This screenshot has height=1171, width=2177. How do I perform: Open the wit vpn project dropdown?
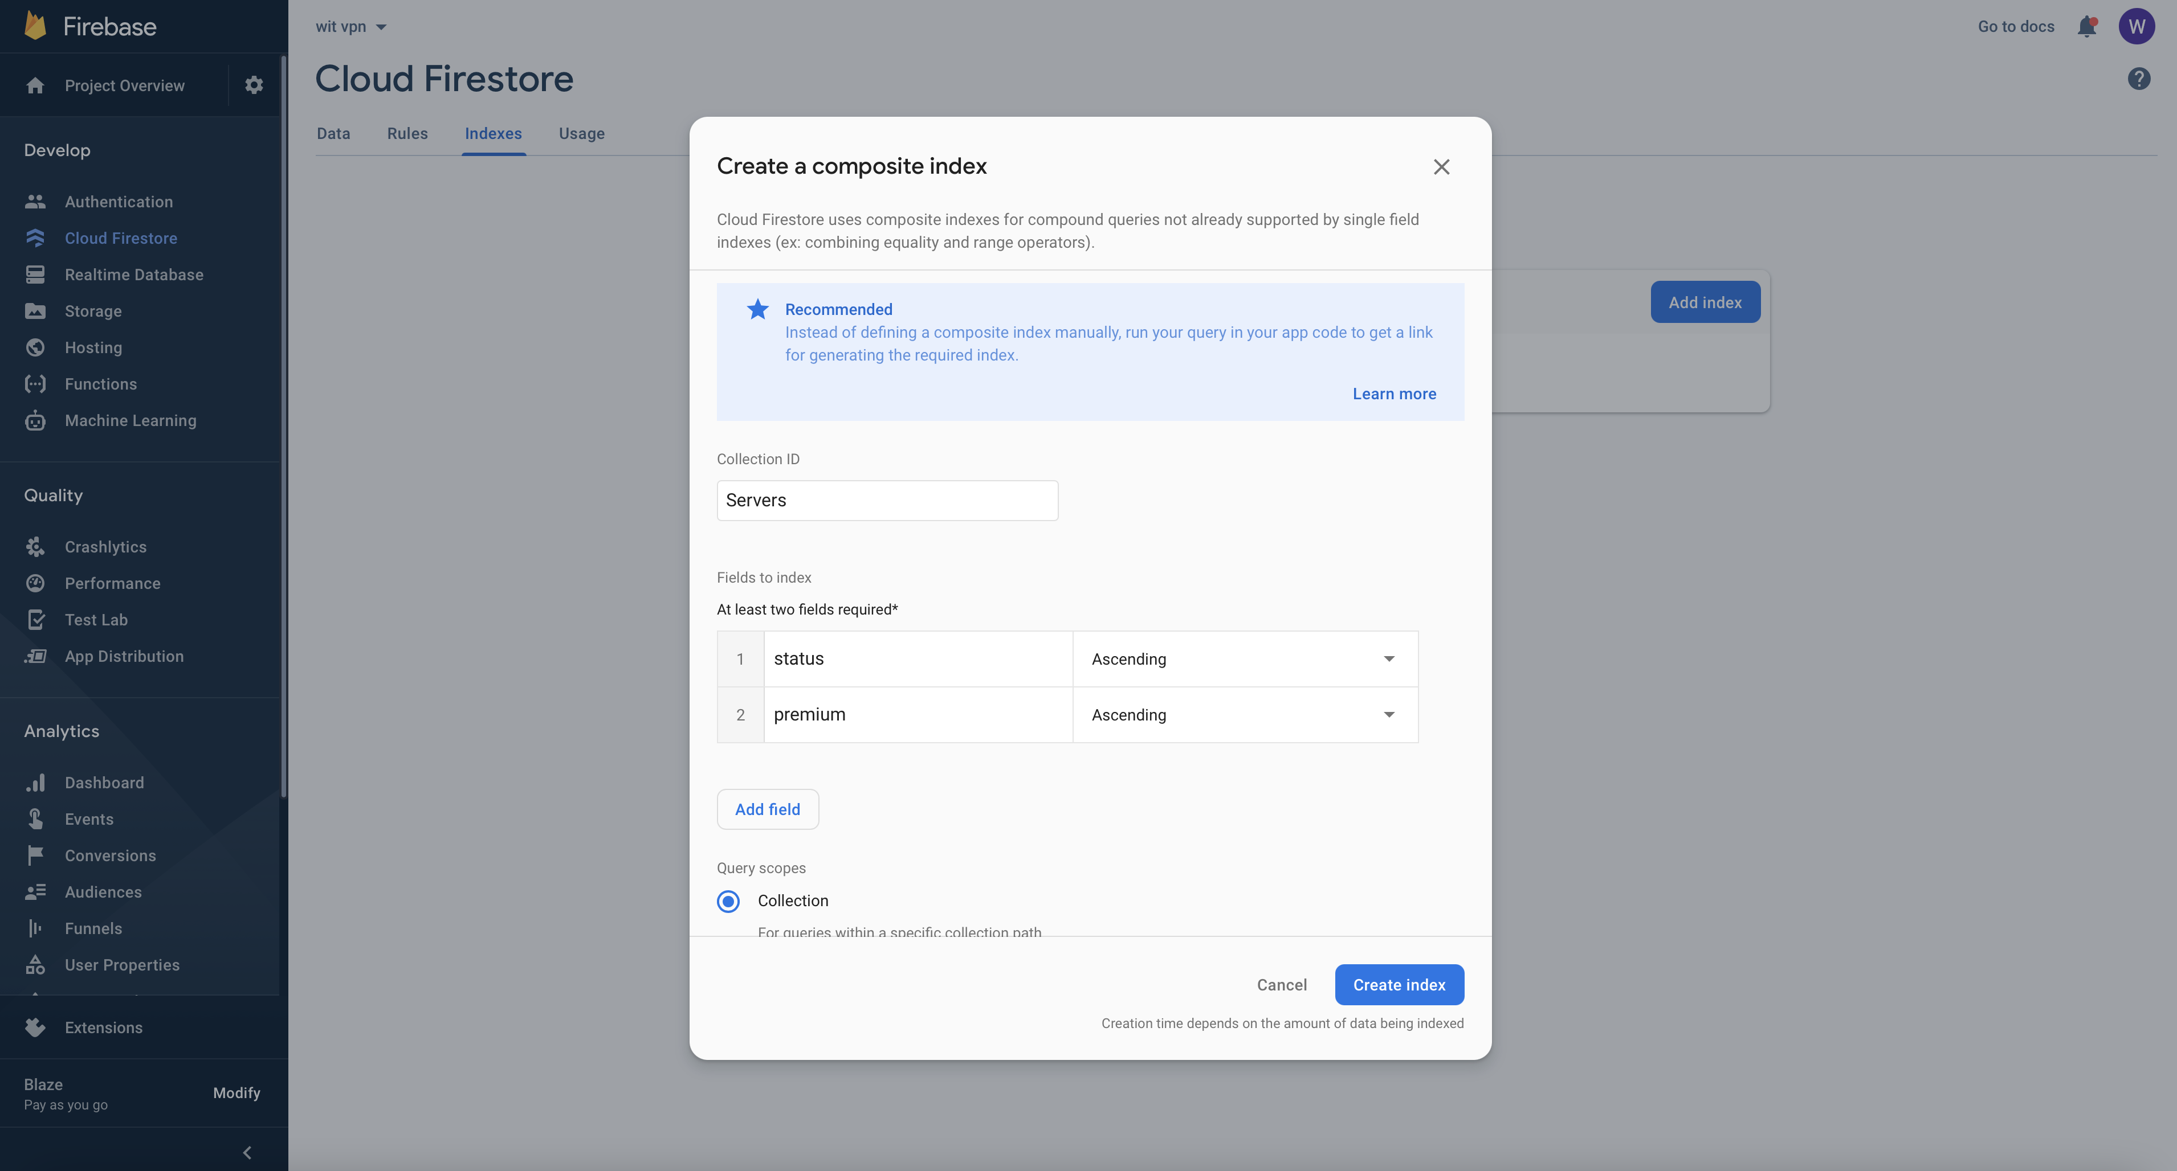click(350, 26)
